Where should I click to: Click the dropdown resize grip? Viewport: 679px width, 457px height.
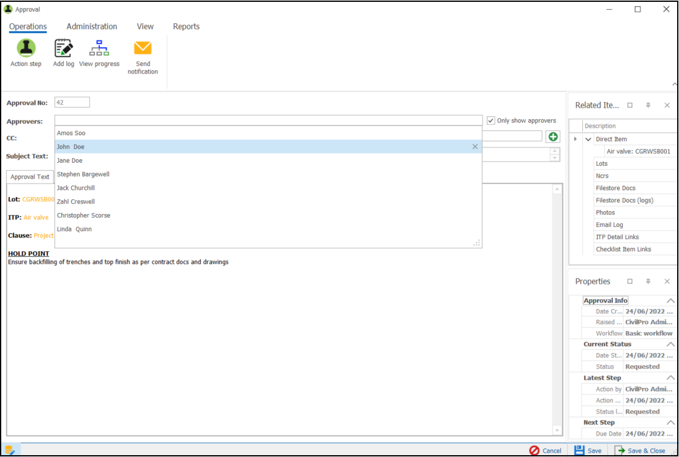[x=477, y=243]
